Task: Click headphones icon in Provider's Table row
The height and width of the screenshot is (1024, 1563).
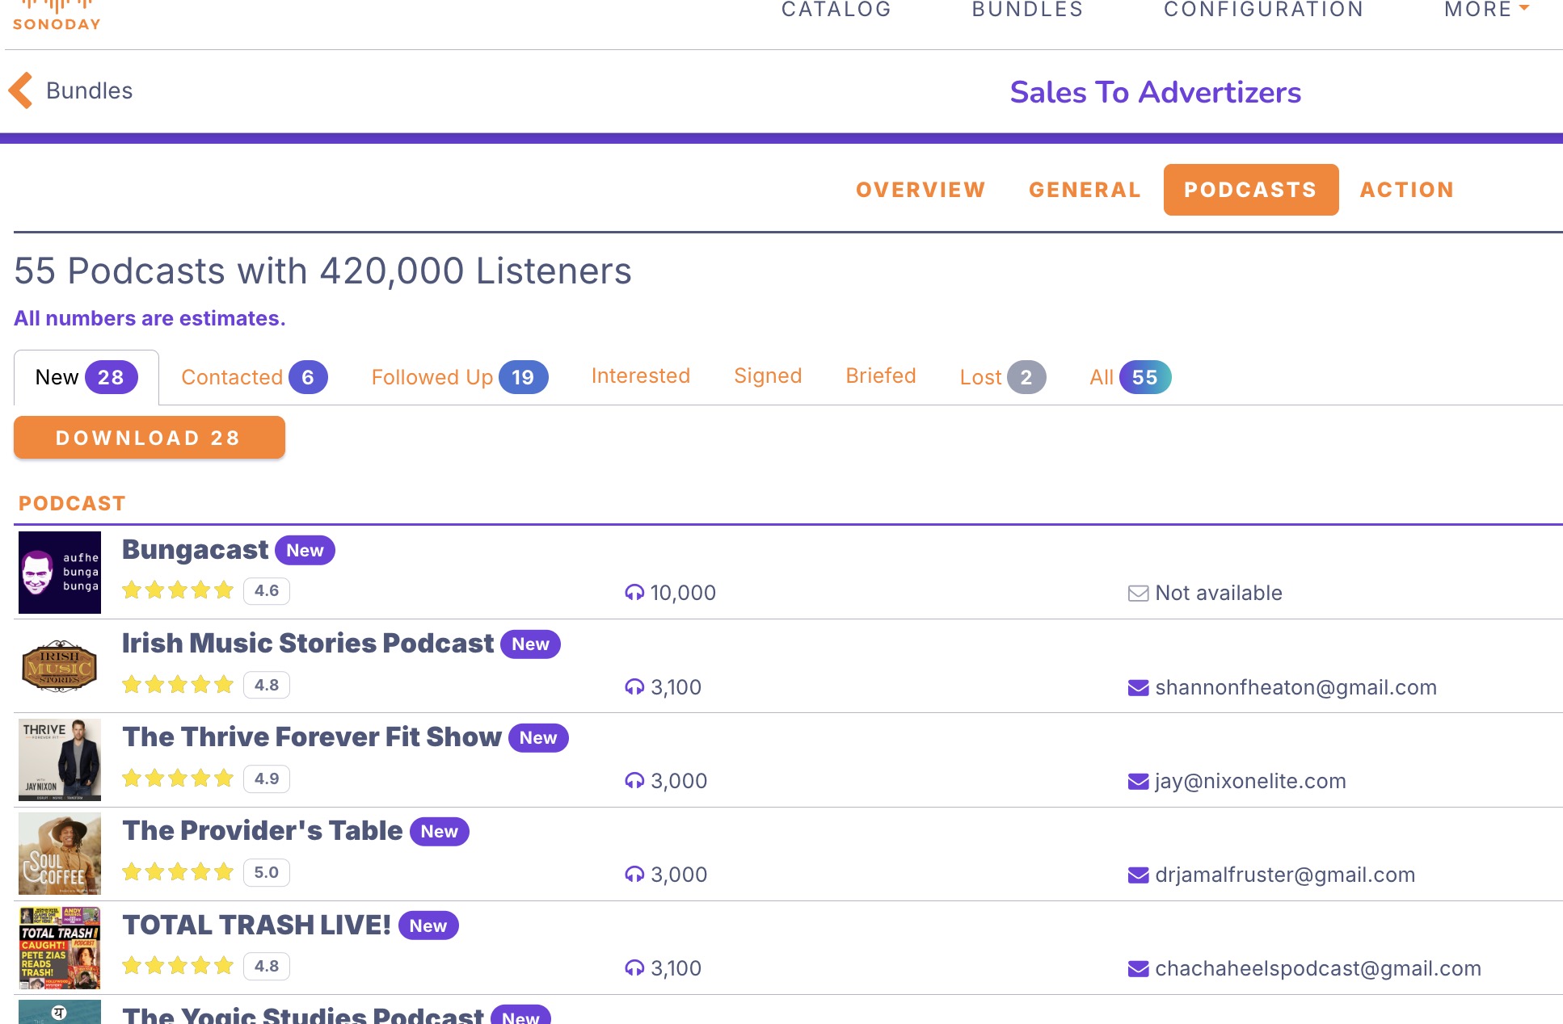Action: [x=634, y=875]
